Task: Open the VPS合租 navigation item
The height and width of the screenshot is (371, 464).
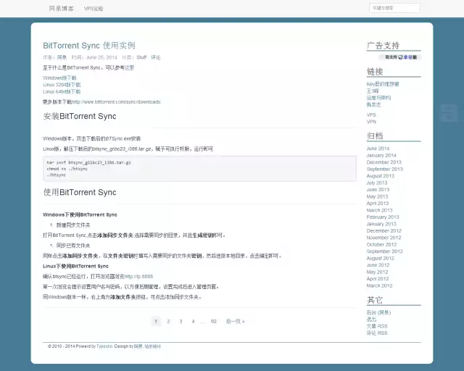Action: coord(94,9)
